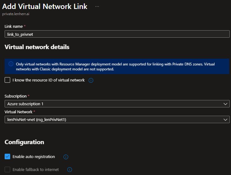Open the ellipsis more options menu

[x=97, y=6]
